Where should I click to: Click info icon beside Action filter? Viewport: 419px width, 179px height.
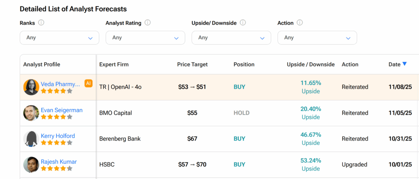tap(300, 23)
